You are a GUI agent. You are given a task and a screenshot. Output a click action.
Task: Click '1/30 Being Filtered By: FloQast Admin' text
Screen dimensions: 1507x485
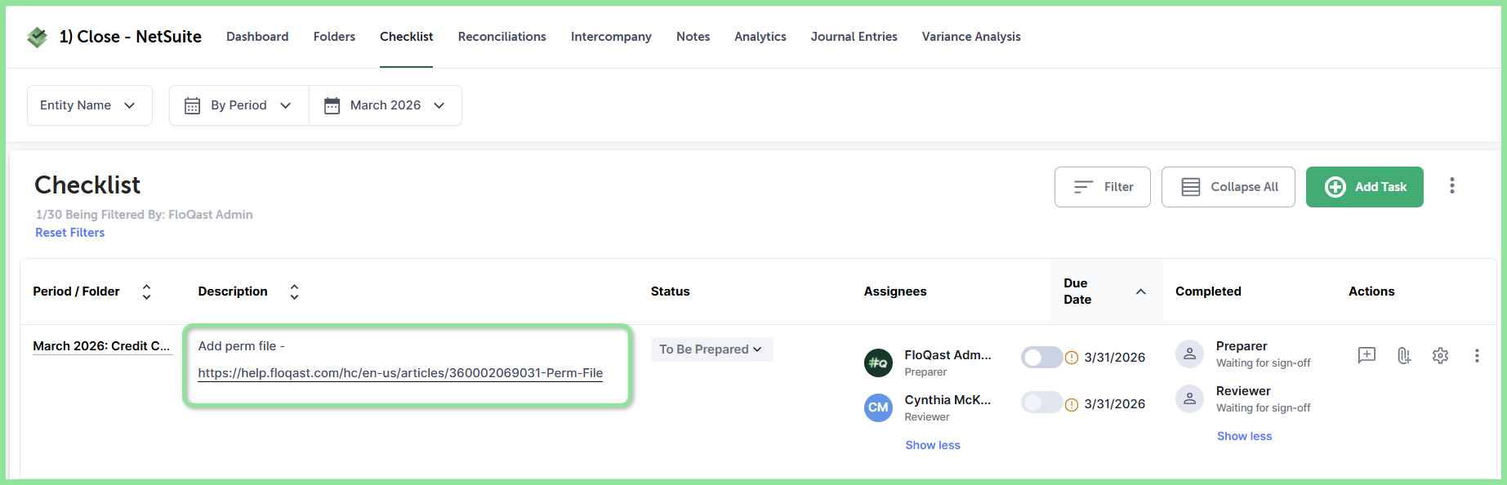point(144,215)
